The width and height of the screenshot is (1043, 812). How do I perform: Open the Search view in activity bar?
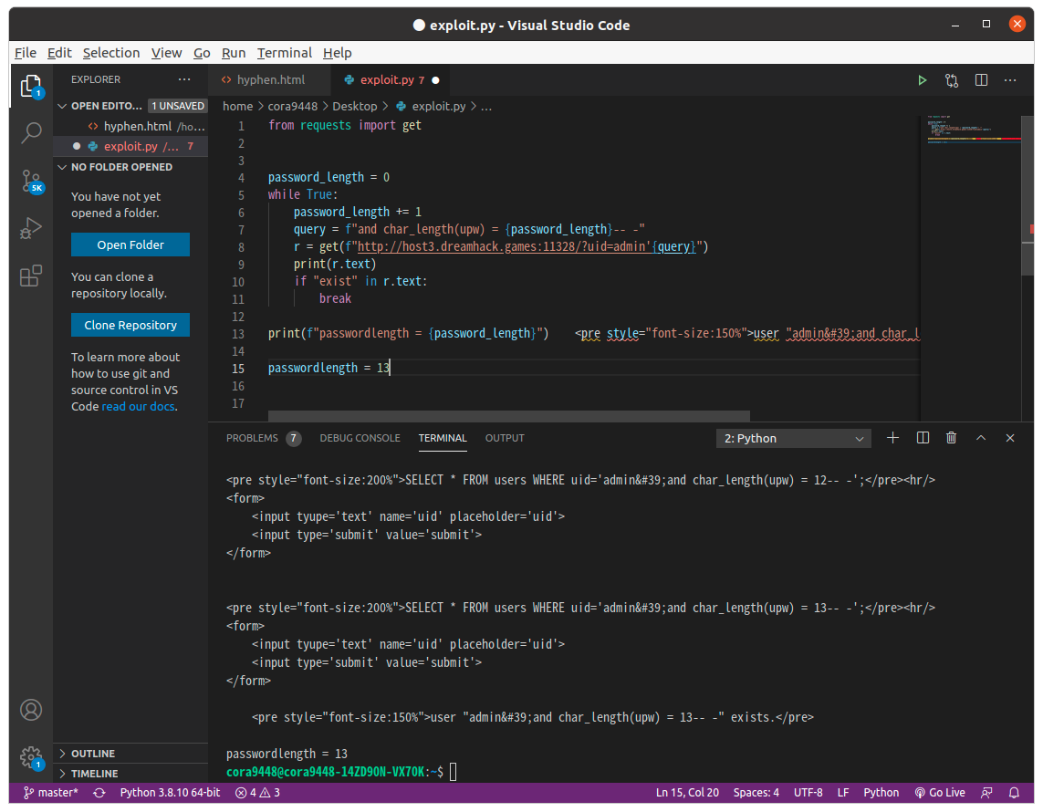pos(31,133)
